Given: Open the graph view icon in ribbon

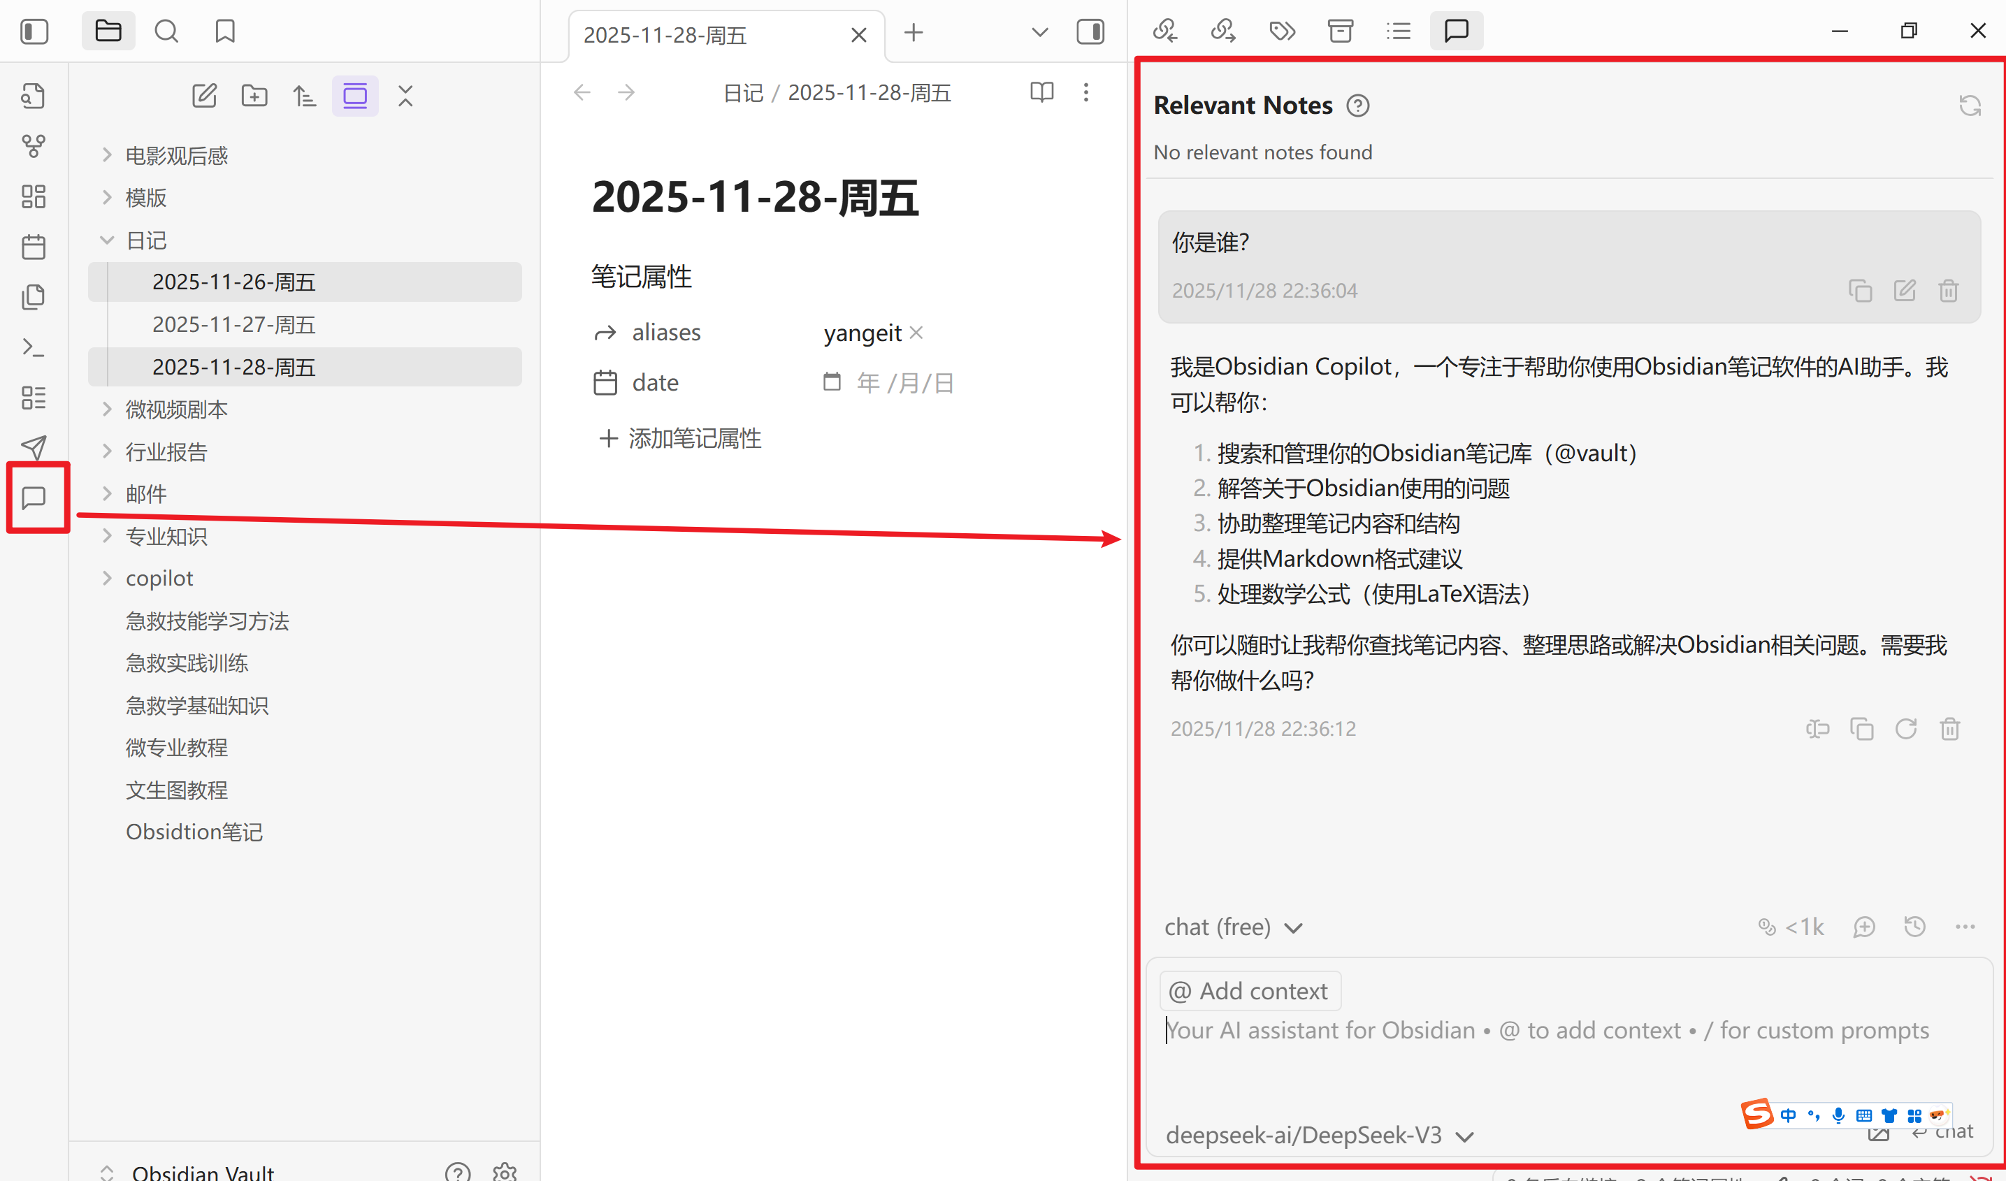Looking at the screenshot, I should (34, 147).
